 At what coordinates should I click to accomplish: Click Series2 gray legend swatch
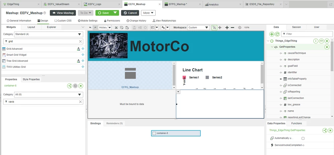[207, 78]
